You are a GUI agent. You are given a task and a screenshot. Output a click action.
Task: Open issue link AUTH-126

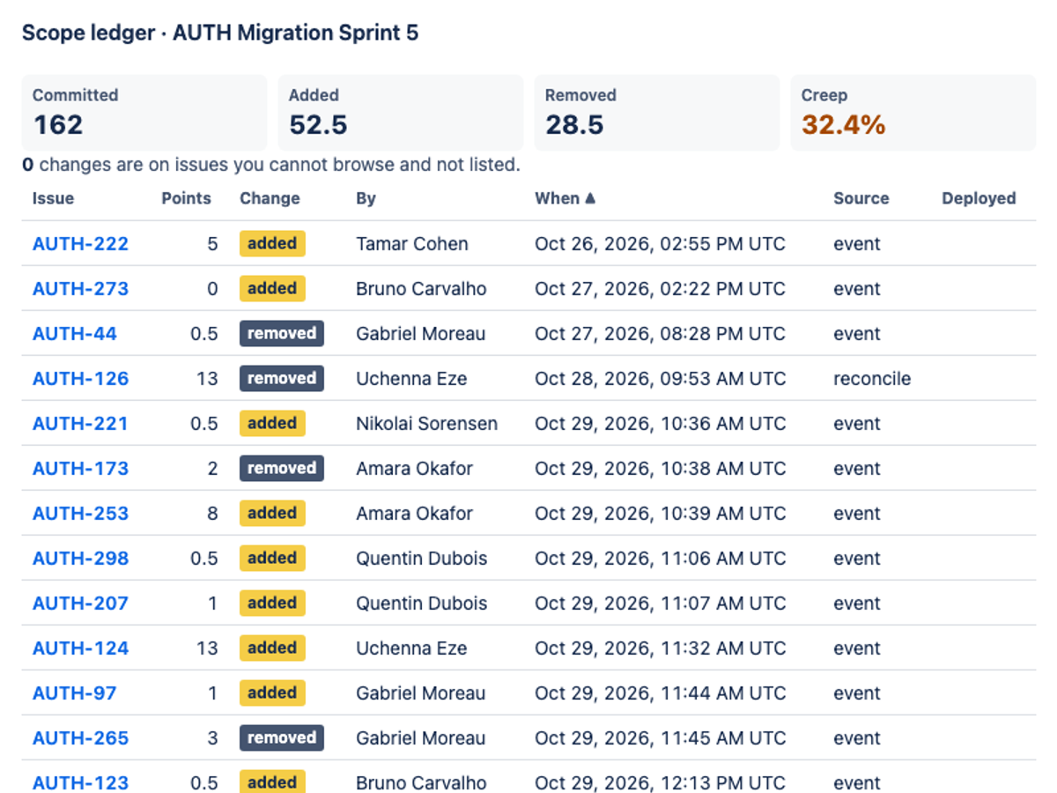(80, 379)
